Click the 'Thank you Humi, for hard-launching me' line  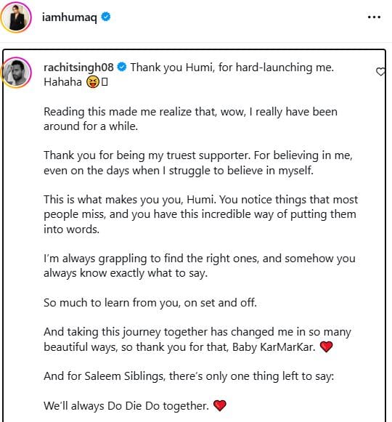coord(232,68)
